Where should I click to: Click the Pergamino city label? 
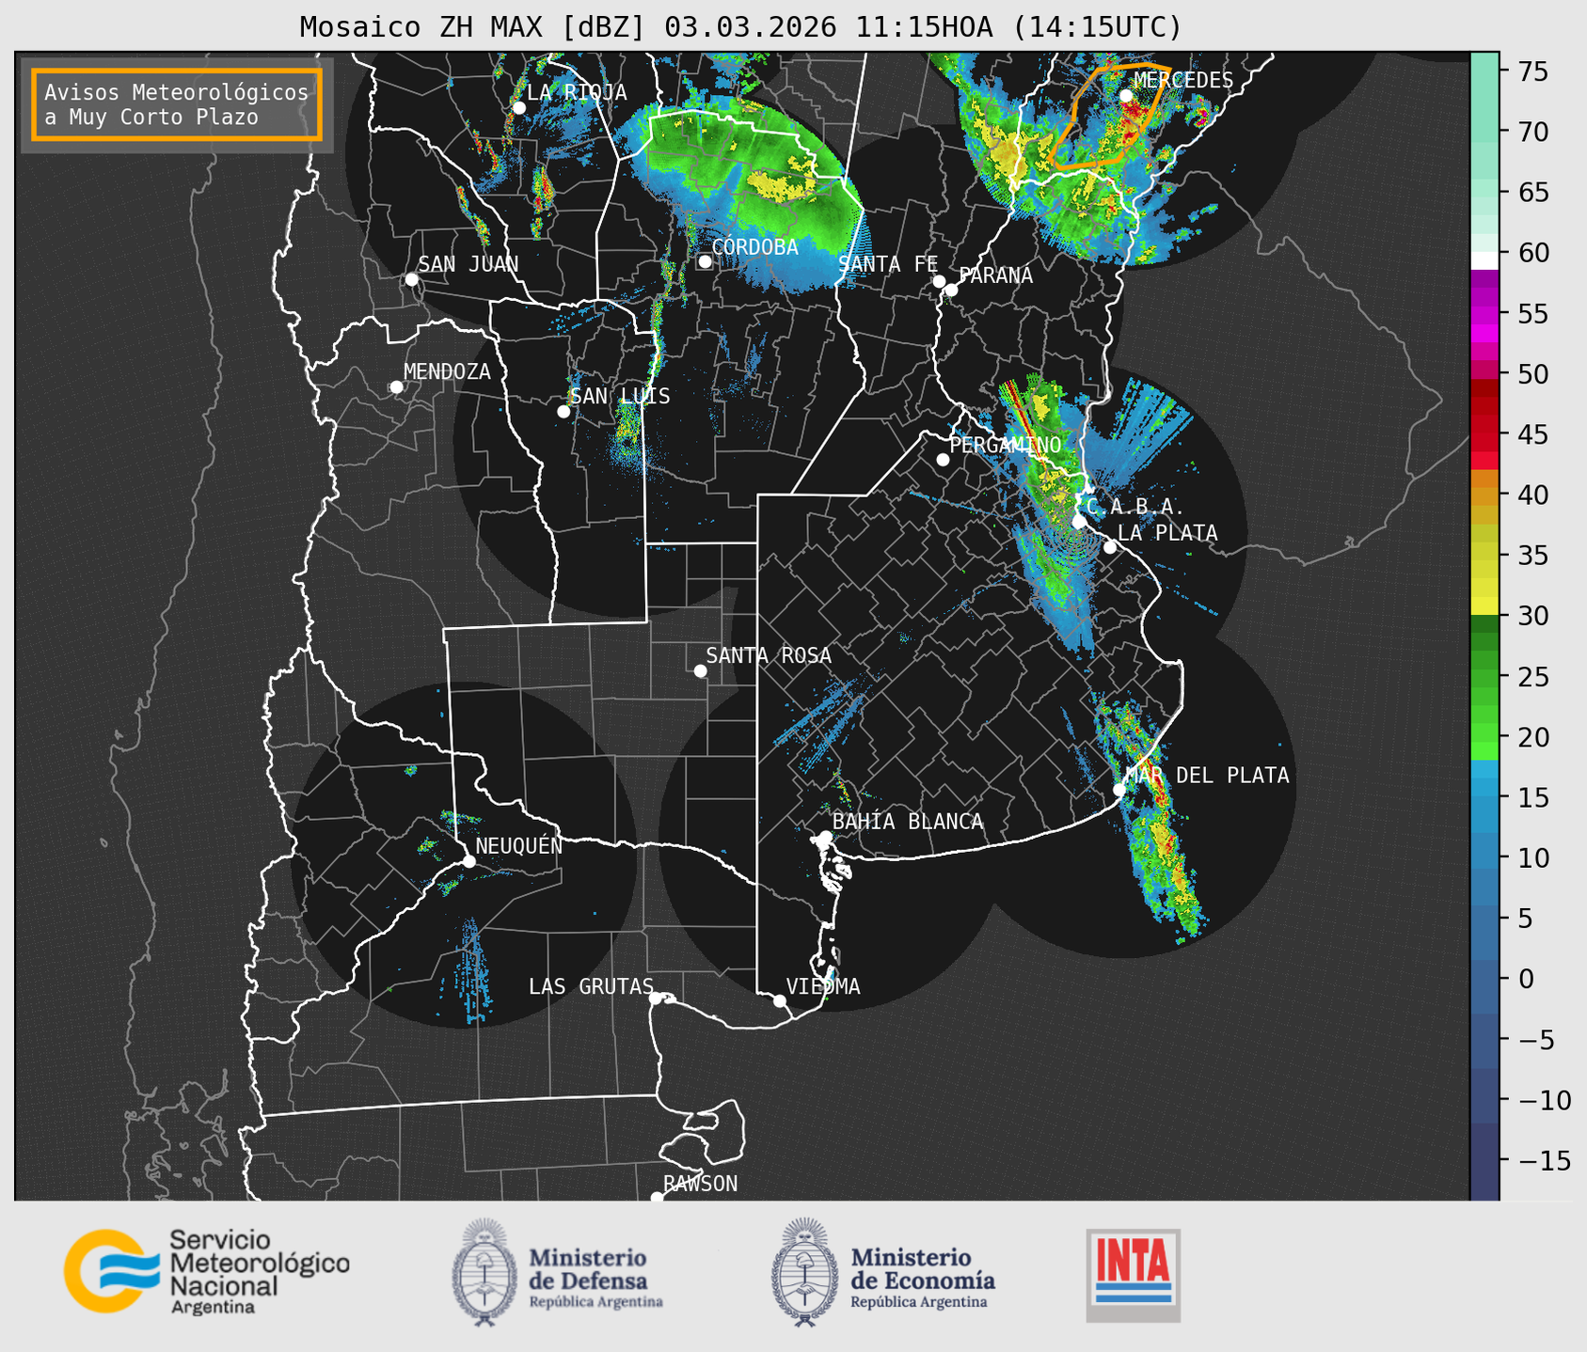coord(1005,445)
